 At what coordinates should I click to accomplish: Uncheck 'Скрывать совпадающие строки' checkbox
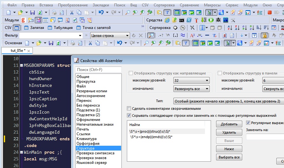coord(129,115)
